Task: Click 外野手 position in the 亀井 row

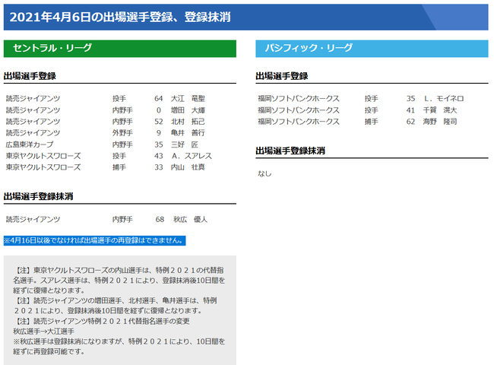Action: coord(122,133)
